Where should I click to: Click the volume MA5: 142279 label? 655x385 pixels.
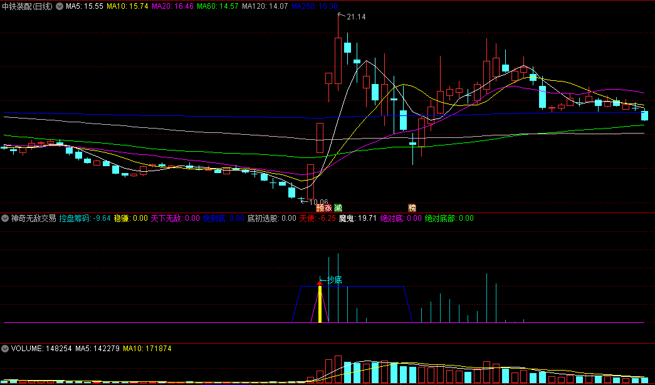[97, 348]
